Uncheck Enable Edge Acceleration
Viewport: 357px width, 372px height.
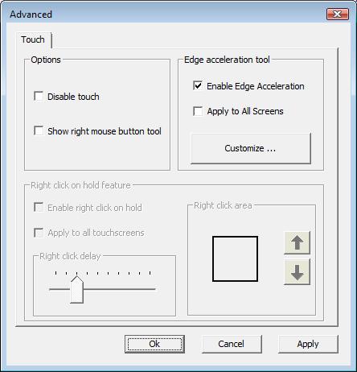(198, 86)
